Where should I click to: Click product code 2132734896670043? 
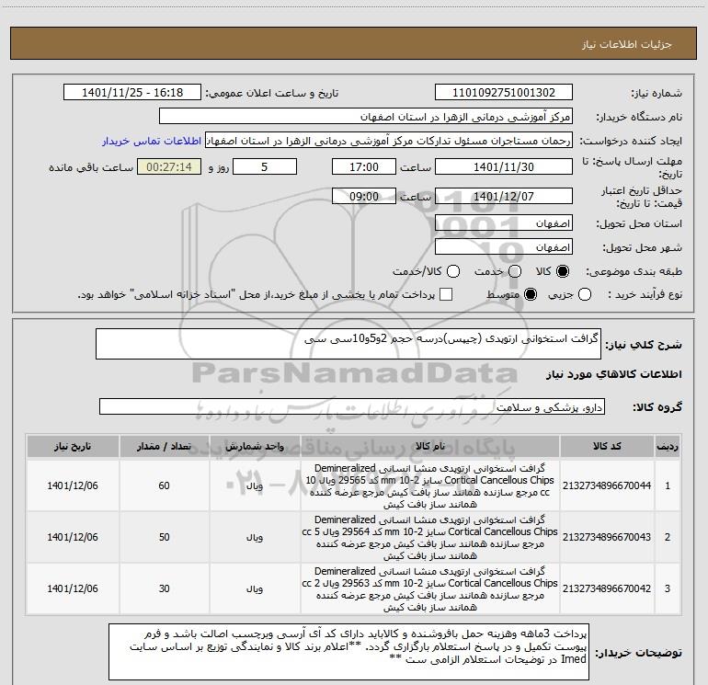pos(607,537)
